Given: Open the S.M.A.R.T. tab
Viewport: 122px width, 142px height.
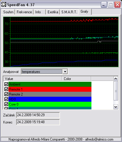Looking at the screenshot, I should (69, 12).
